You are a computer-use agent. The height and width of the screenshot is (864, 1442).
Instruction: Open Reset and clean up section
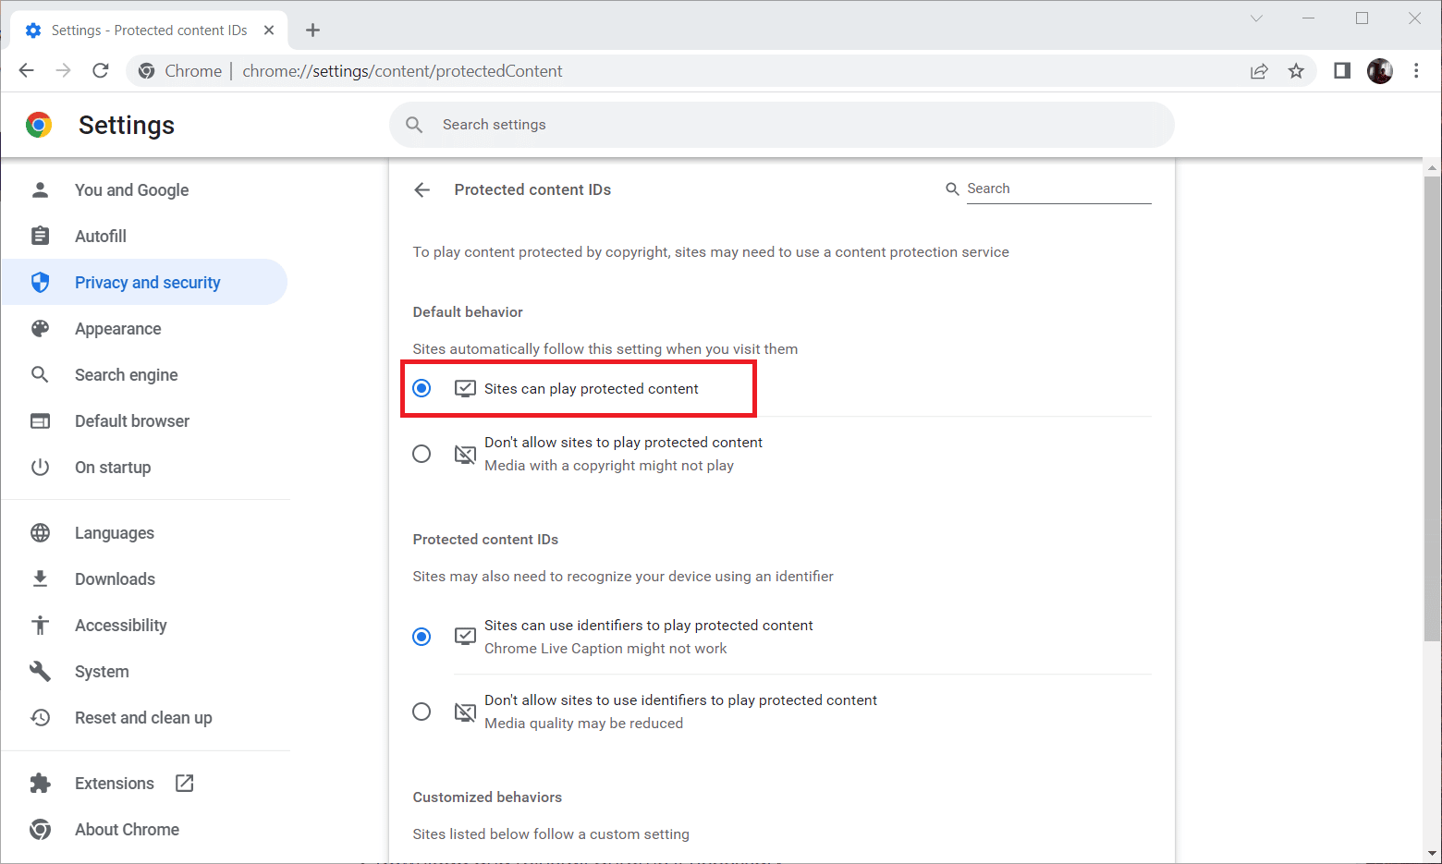click(143, 718)
